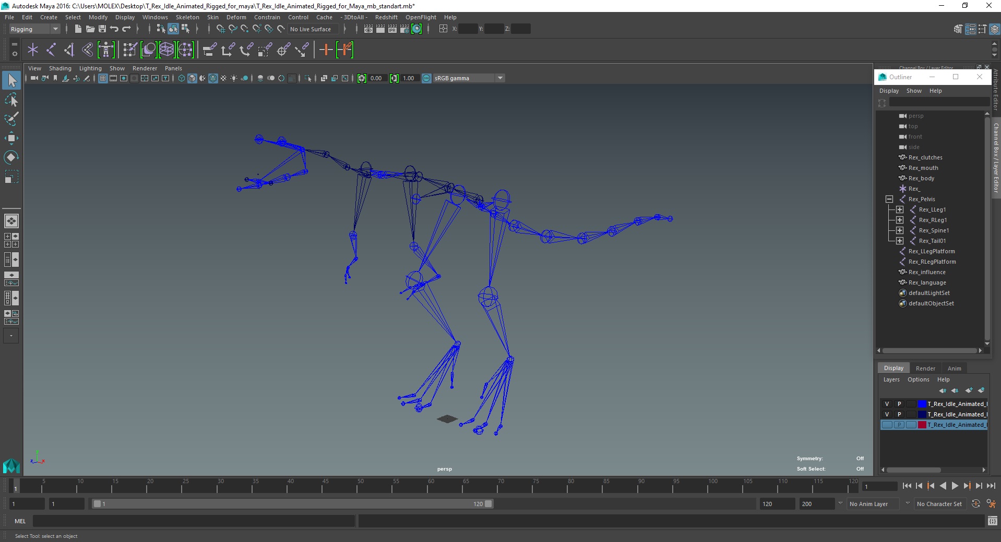Click the MEL command line input
Screen dimensions: 1001x542
coord(194,521)
